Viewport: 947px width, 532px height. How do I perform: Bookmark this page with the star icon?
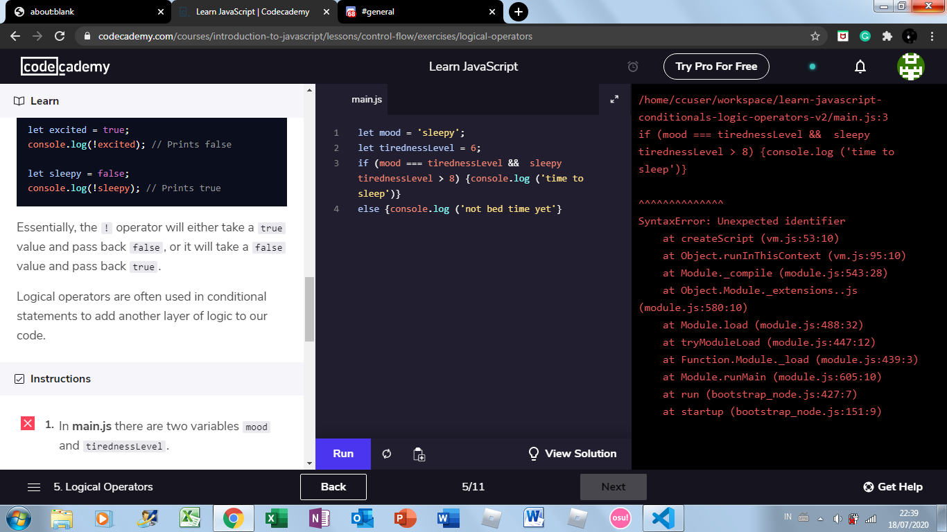click(815, 36)
